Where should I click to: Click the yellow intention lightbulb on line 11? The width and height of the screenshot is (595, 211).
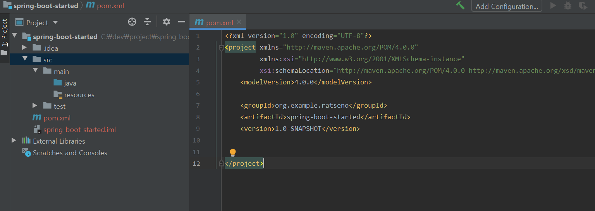(232, 153)
